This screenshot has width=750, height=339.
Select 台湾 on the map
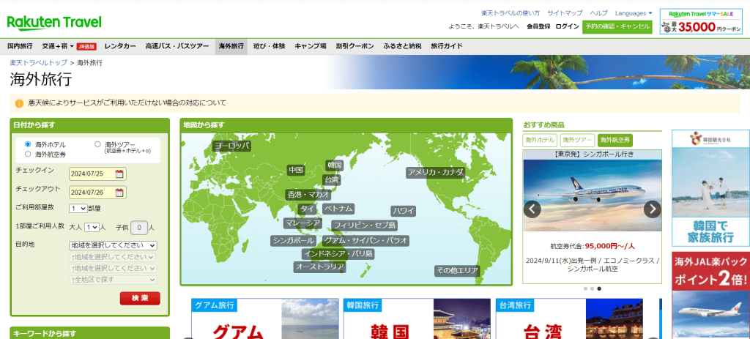[x=332, y=180]
